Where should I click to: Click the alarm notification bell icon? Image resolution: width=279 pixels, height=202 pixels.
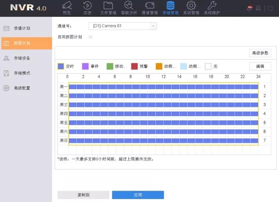(249, 8)
